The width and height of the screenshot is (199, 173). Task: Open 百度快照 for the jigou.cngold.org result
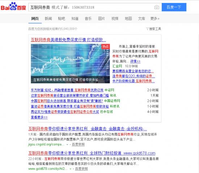78,144
